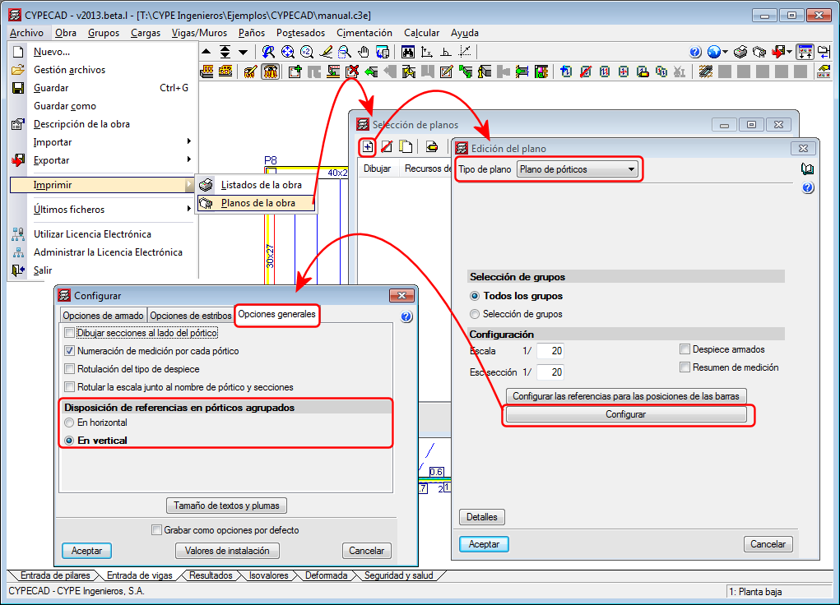The height and width of the screenshot is (605, 840).
Task: Choose the Selección de grupos radio button
Action: (x=475, y=314)
